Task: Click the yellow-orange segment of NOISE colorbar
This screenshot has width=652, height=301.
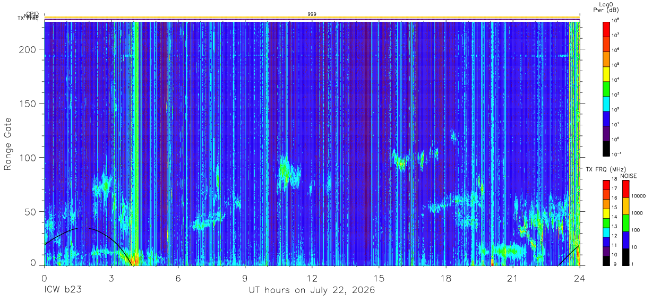Action: click(x=625, y=206)
